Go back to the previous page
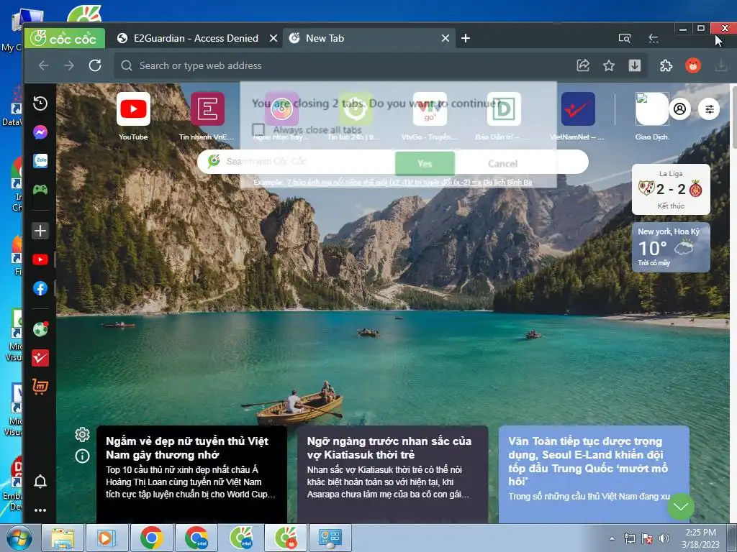The image size is (737, 552). 44,65
